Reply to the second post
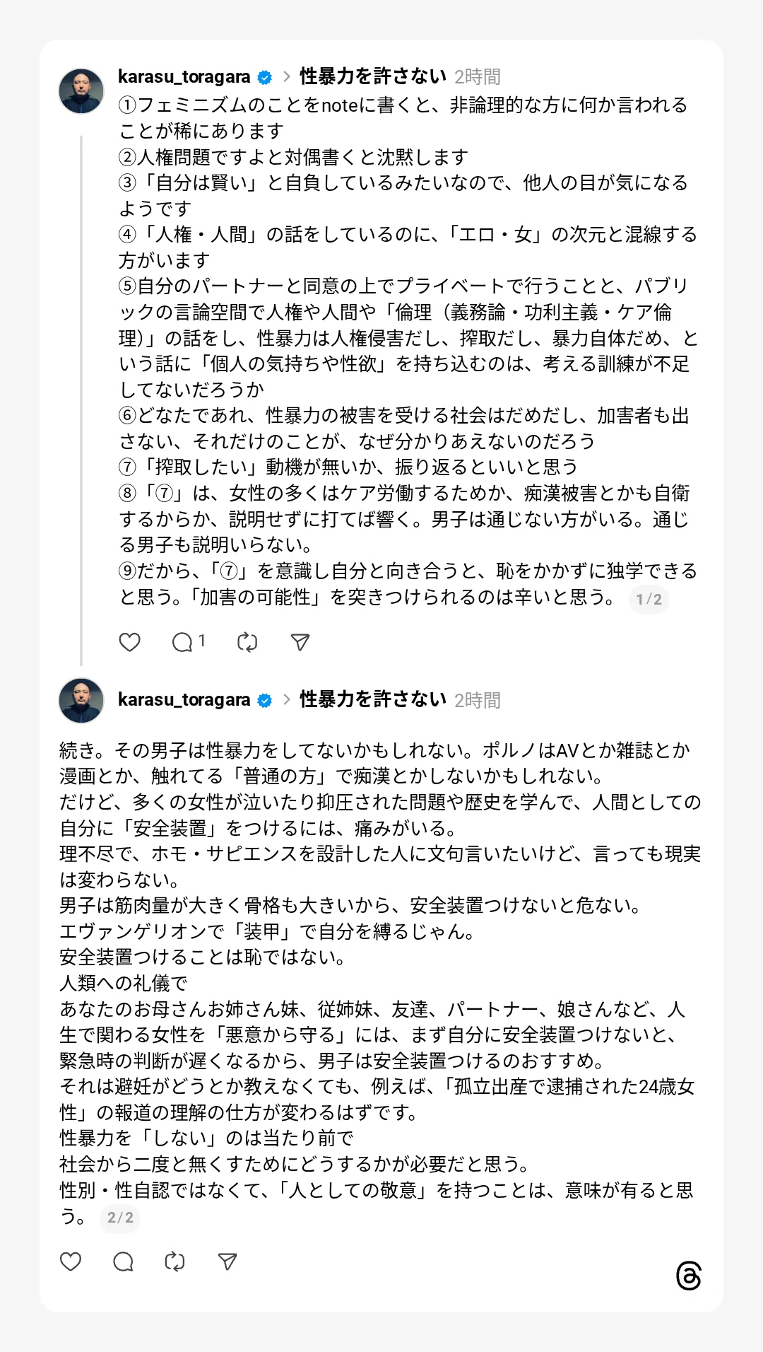The image size is (763, 1352). coord(123,1261)
